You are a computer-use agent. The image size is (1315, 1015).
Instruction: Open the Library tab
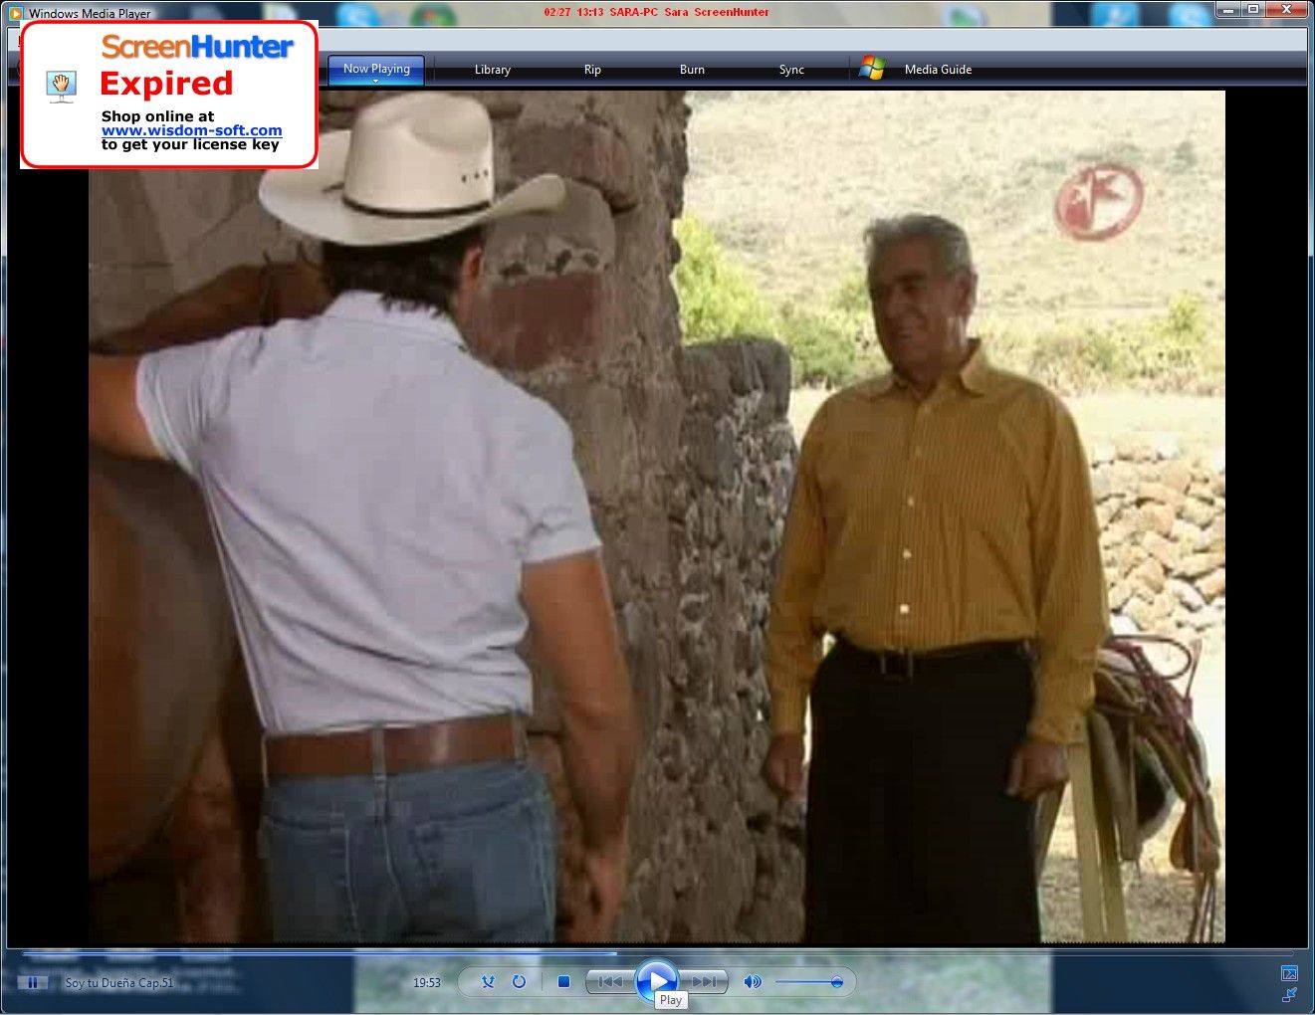[x=492, y=70]
